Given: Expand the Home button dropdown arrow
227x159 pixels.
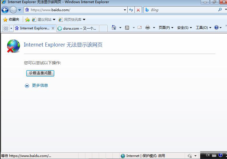Looking at the screenshot, I should pyautogui.click(x=120, y=27).
